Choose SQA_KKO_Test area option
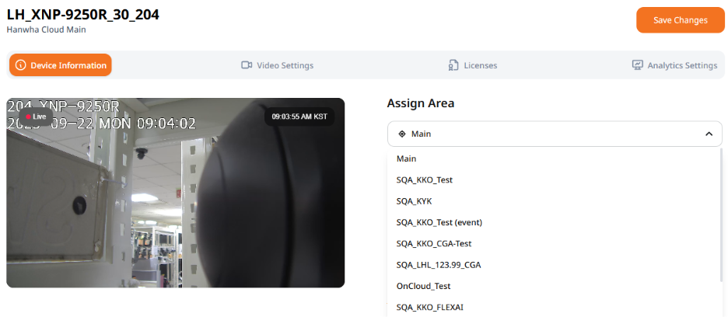Screen dimensions: 728x317 tap(424, 179)
